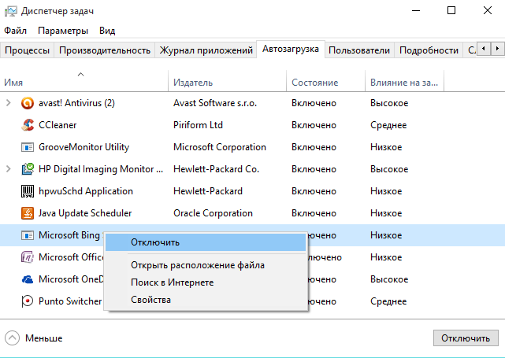Click the Piriform Ltd publisher cell
Screen dimensions: 505x358
[x=198, y=125]
